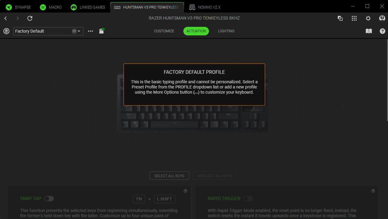Click the Snap Tap help question mark

tap(185, 191)
